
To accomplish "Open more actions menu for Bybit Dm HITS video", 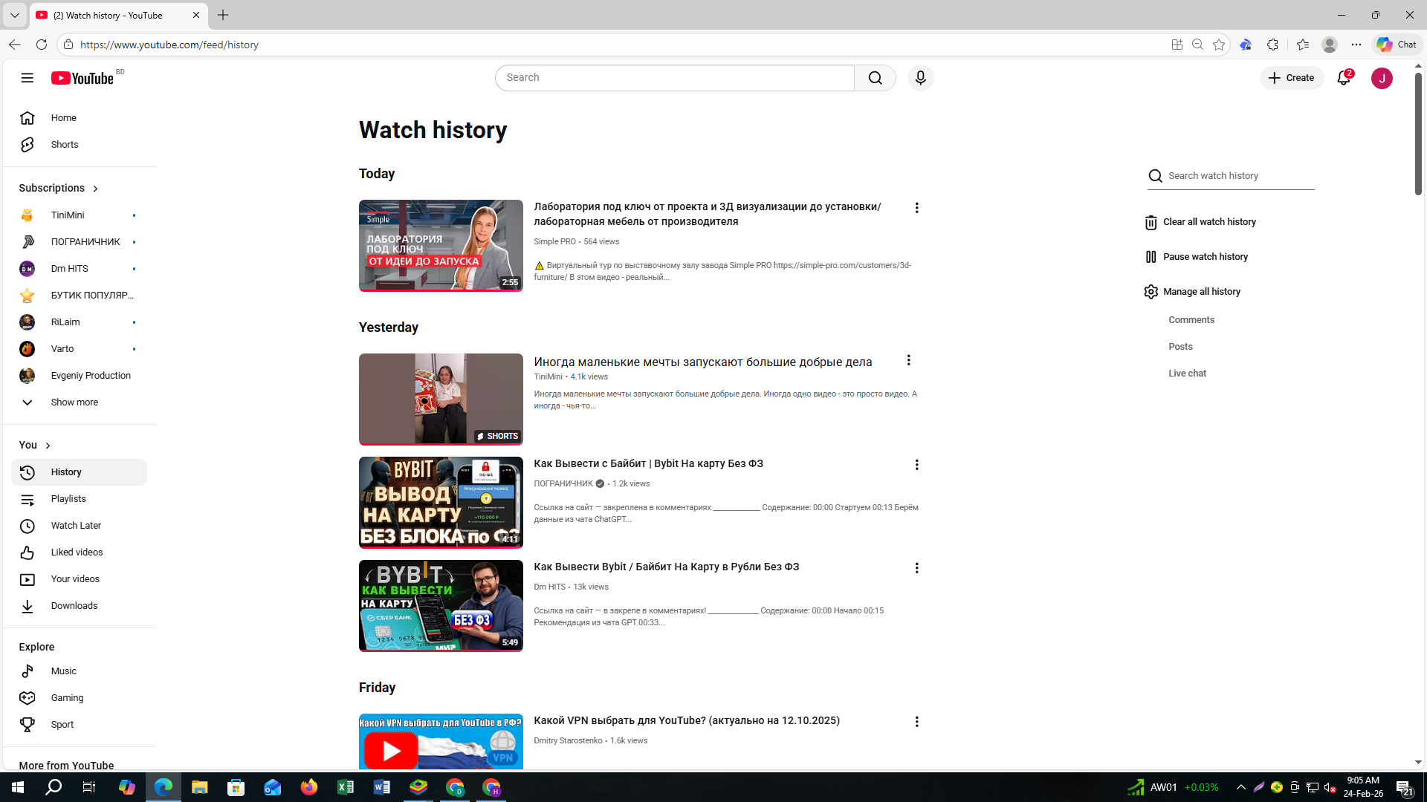I will coord(916,568).
